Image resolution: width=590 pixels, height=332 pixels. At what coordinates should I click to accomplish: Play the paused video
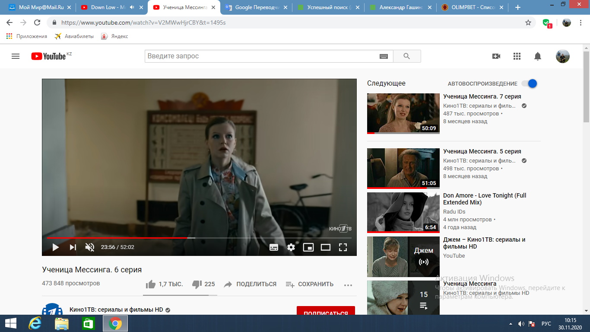click(55, 247)
